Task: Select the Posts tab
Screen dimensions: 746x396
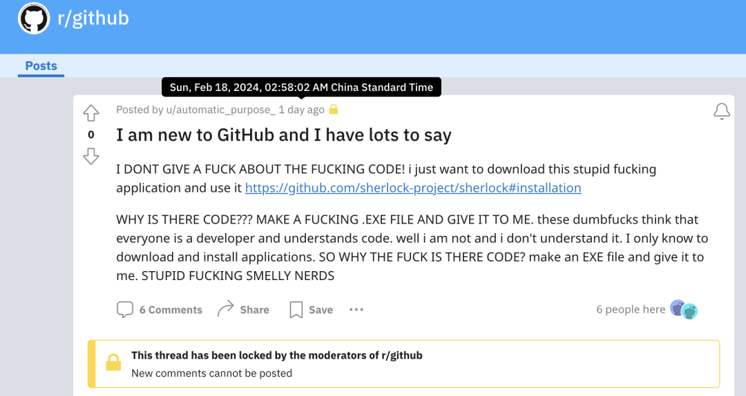Action: coord(41,66)
